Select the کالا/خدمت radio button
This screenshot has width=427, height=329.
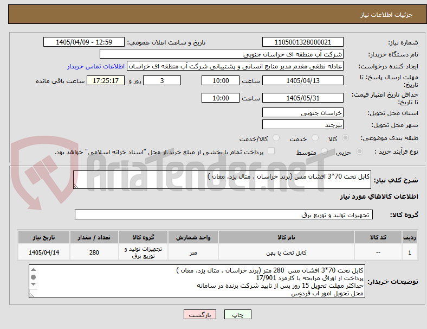tap(276, 138)
